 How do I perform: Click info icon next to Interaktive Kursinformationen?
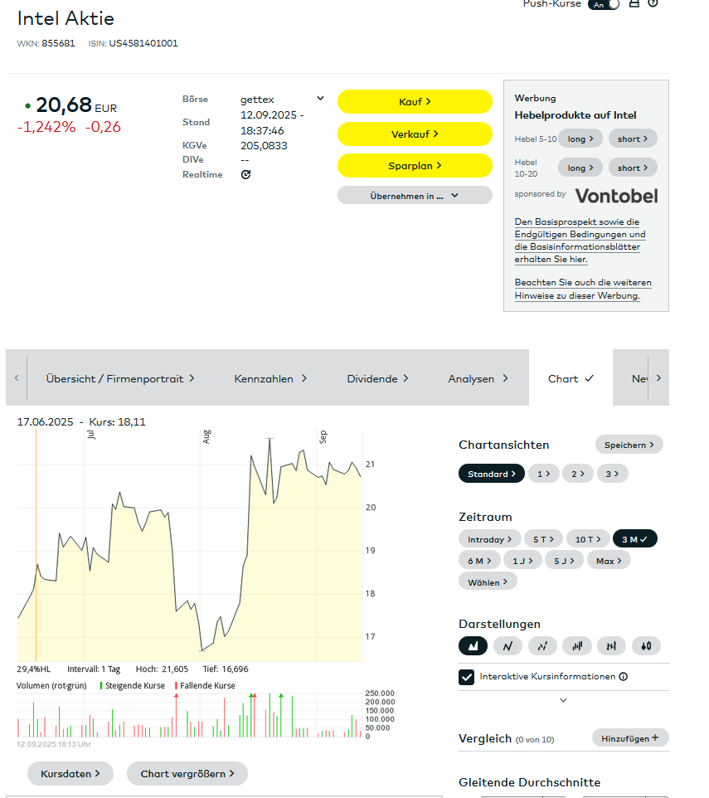pyautogui.click(x=623, y=677)
